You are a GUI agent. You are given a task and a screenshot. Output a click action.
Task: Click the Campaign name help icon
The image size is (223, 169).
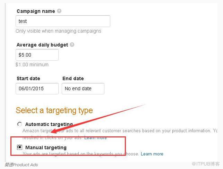(x=59, y=11)
